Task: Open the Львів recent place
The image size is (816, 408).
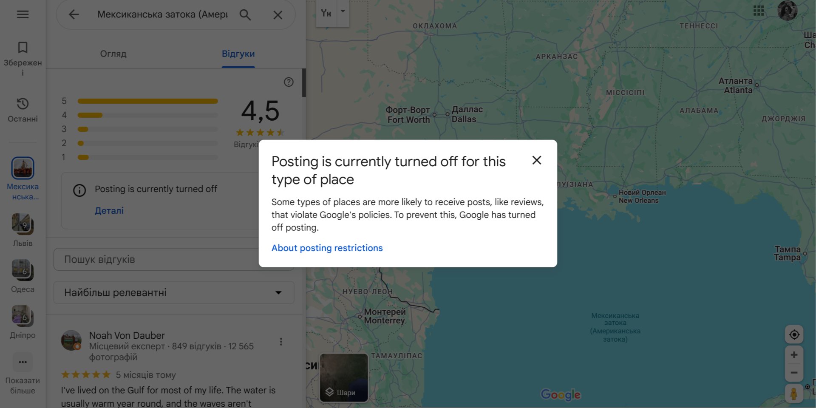Action: pyautogui.click(x=23, y=224)
